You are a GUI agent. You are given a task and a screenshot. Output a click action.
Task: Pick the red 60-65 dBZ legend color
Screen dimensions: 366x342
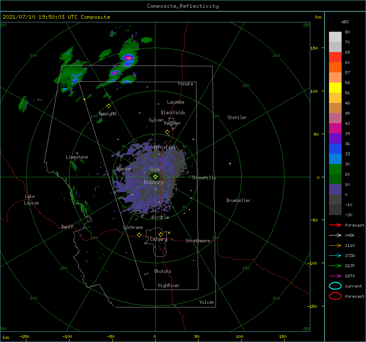335,57
